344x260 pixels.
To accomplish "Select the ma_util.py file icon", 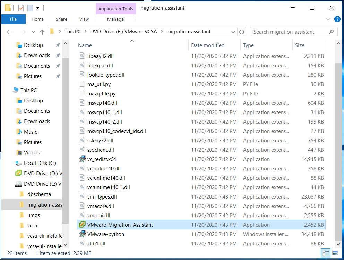I will coord(82,84).
